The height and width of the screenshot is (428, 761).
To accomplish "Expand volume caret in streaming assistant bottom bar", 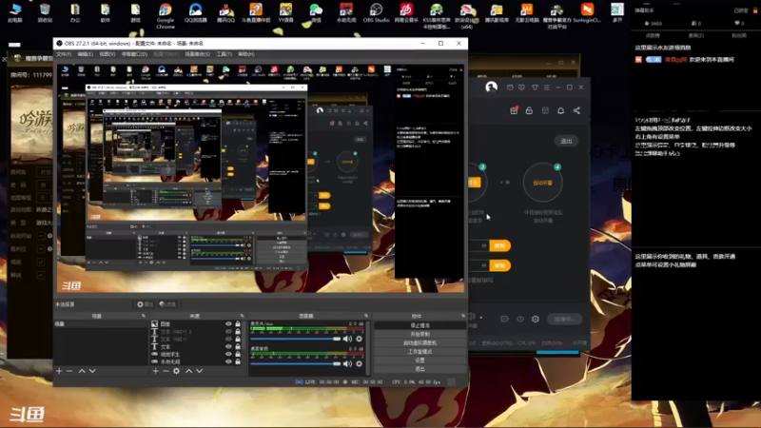I will pos(481,318).
